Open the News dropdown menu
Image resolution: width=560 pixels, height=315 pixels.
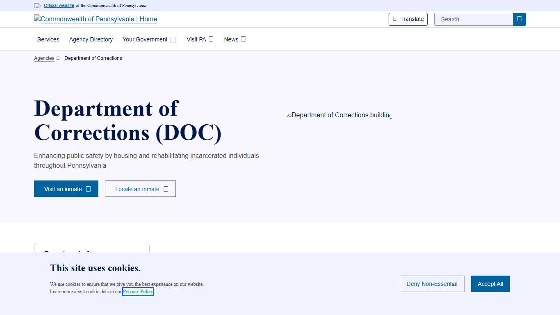(234, 39)
